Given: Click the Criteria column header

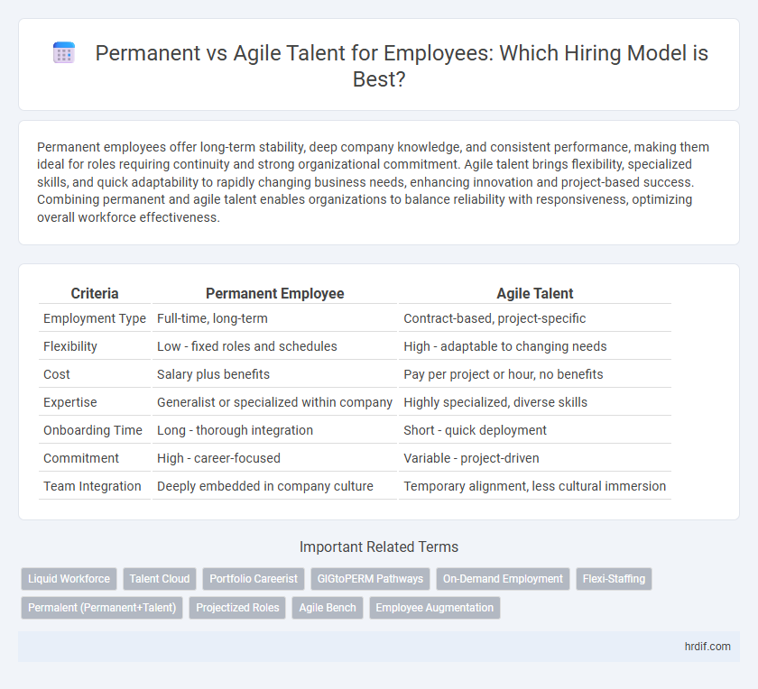Looking at the screenshot, I should click(95, 293).
